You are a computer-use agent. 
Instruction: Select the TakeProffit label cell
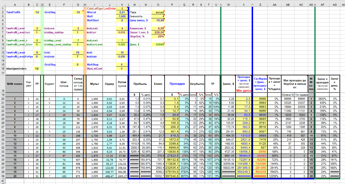15,13
